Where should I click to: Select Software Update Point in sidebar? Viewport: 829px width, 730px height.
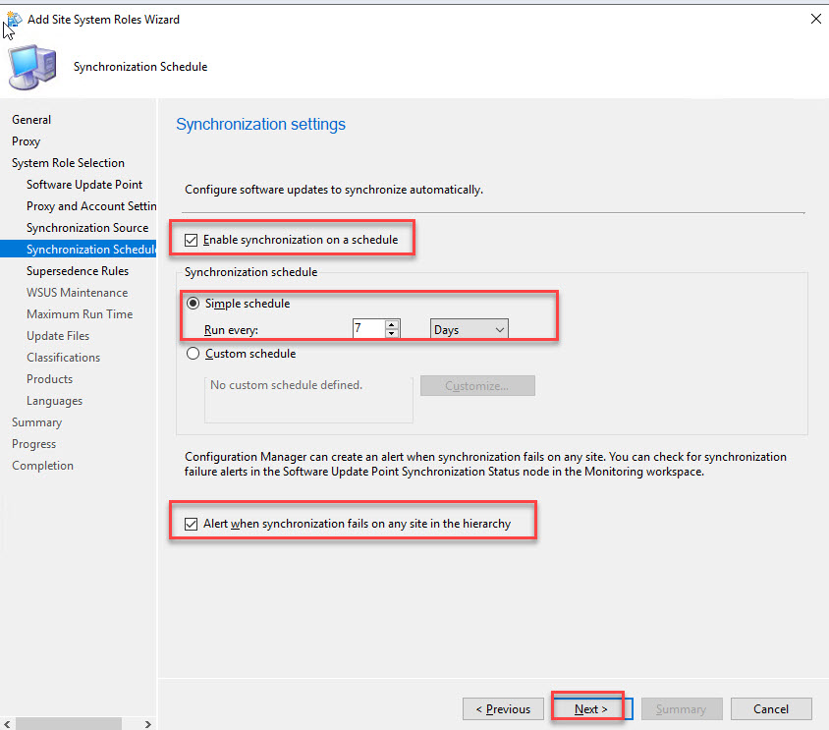(x=84, y=185)
